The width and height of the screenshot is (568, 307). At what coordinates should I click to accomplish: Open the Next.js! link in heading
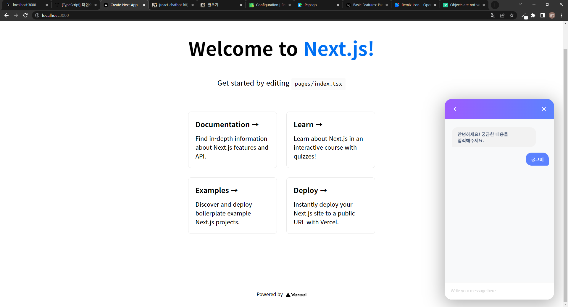339,49
